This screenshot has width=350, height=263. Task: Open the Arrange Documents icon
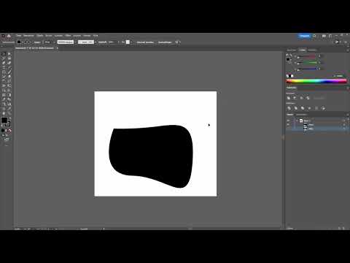(x=324, y=36)
